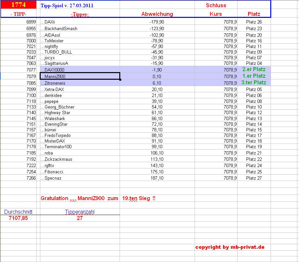The height and width of the screenshot is (262, 299).
Task: Select the Durchschnitt label cell
Action: coord(18,212)
